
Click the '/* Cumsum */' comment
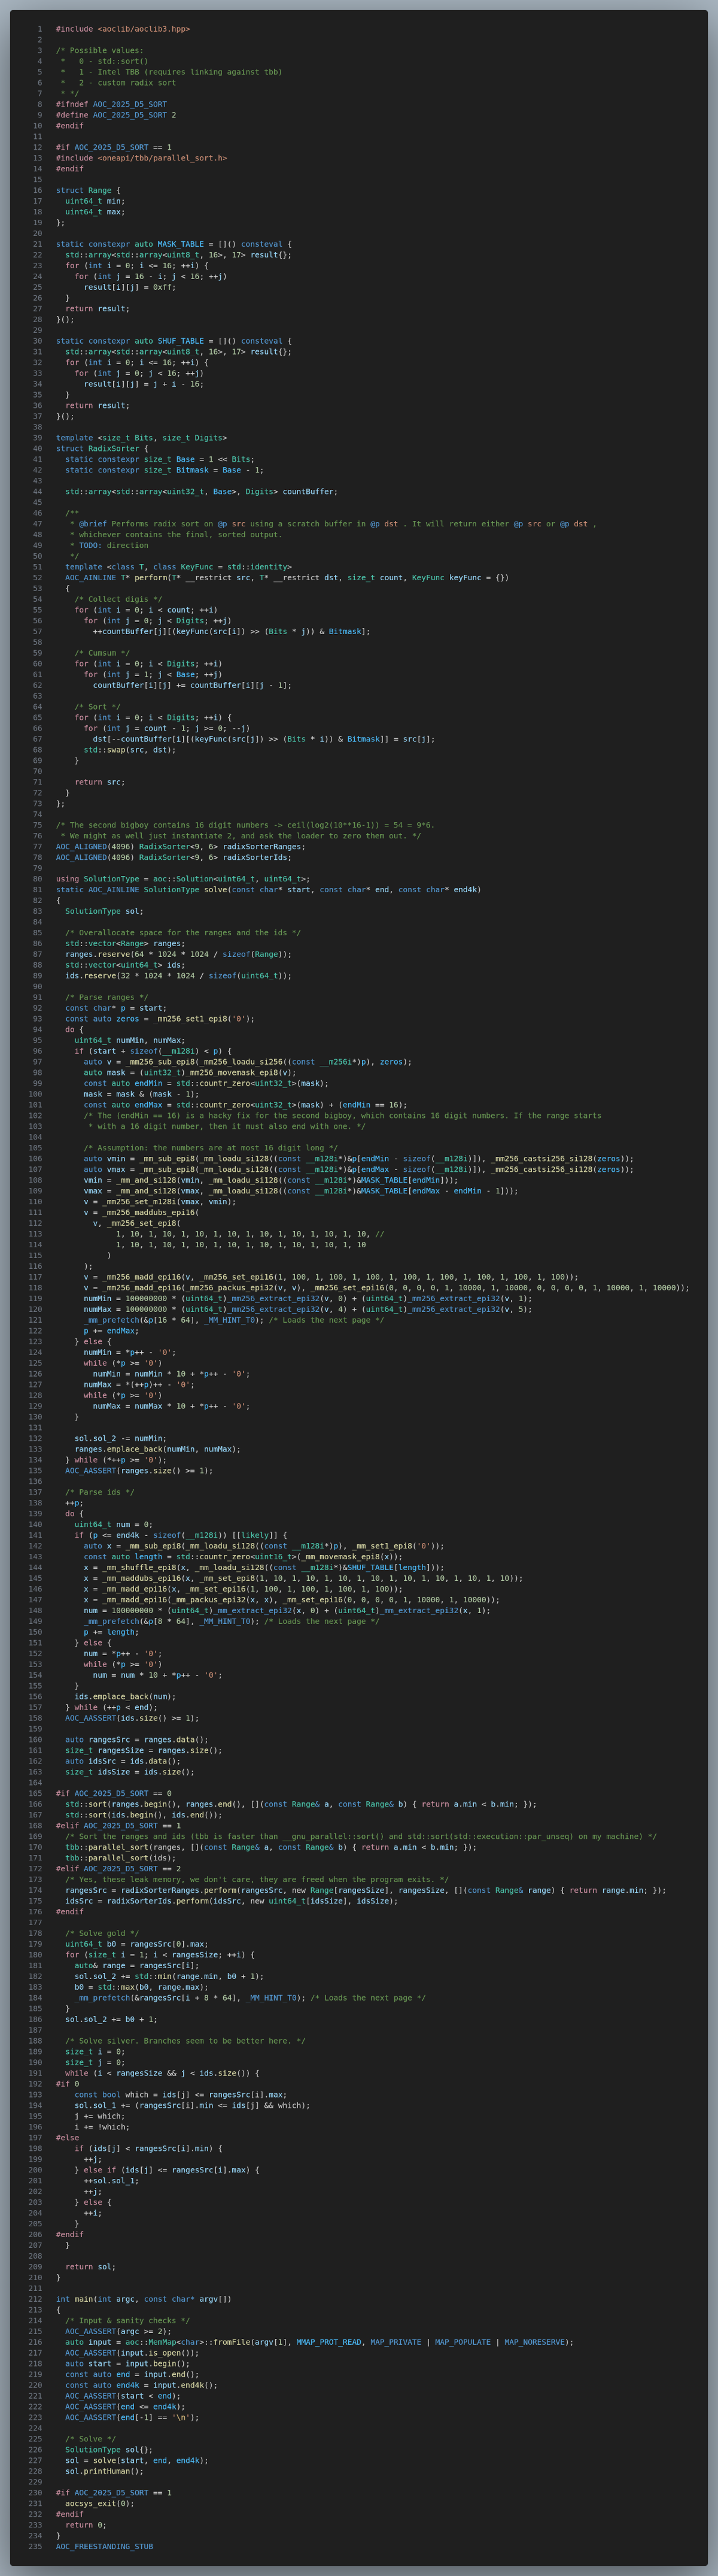[x=102, y=653]
